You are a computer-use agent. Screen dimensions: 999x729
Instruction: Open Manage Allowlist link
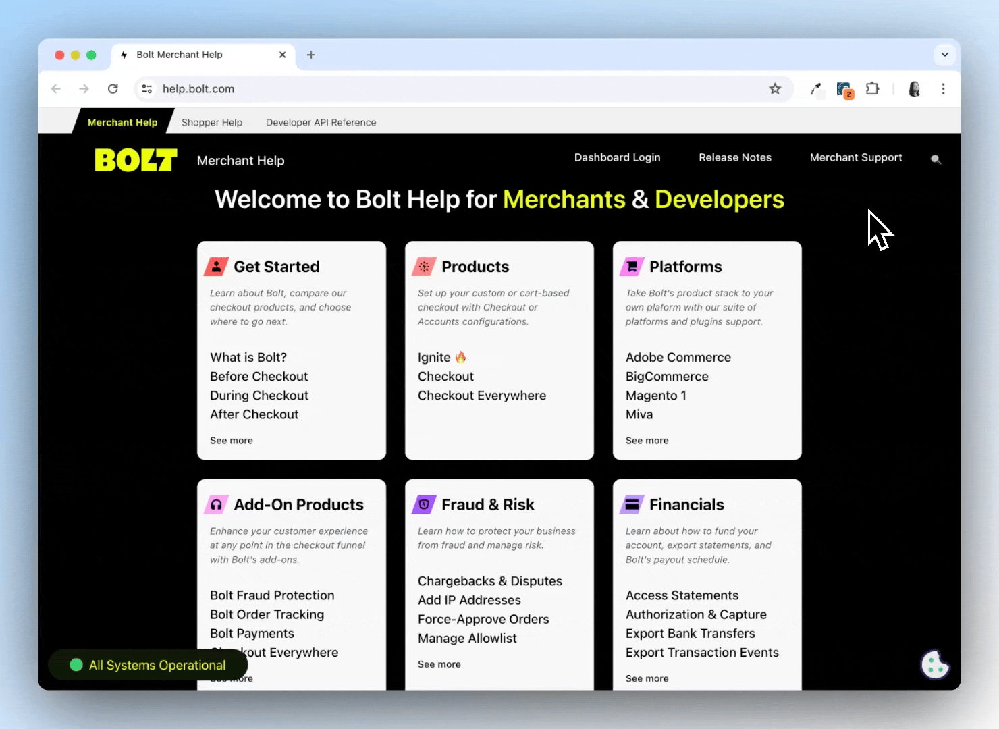tap(467, 637)
